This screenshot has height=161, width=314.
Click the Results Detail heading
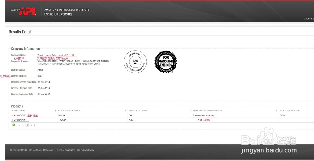(20, 32)
